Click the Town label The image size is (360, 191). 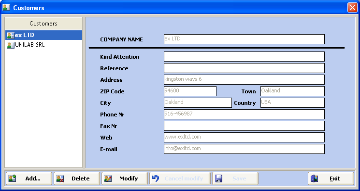[x=248, y=91]
